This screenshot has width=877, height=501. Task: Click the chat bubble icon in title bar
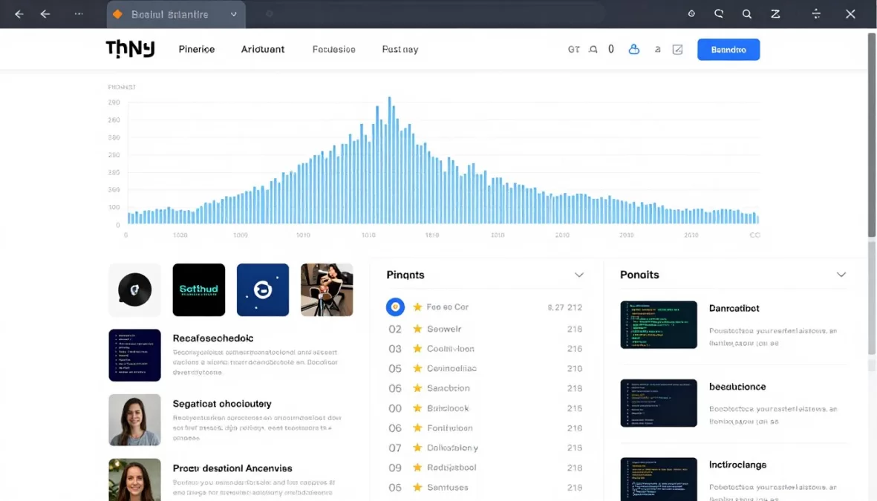[719, 14]
